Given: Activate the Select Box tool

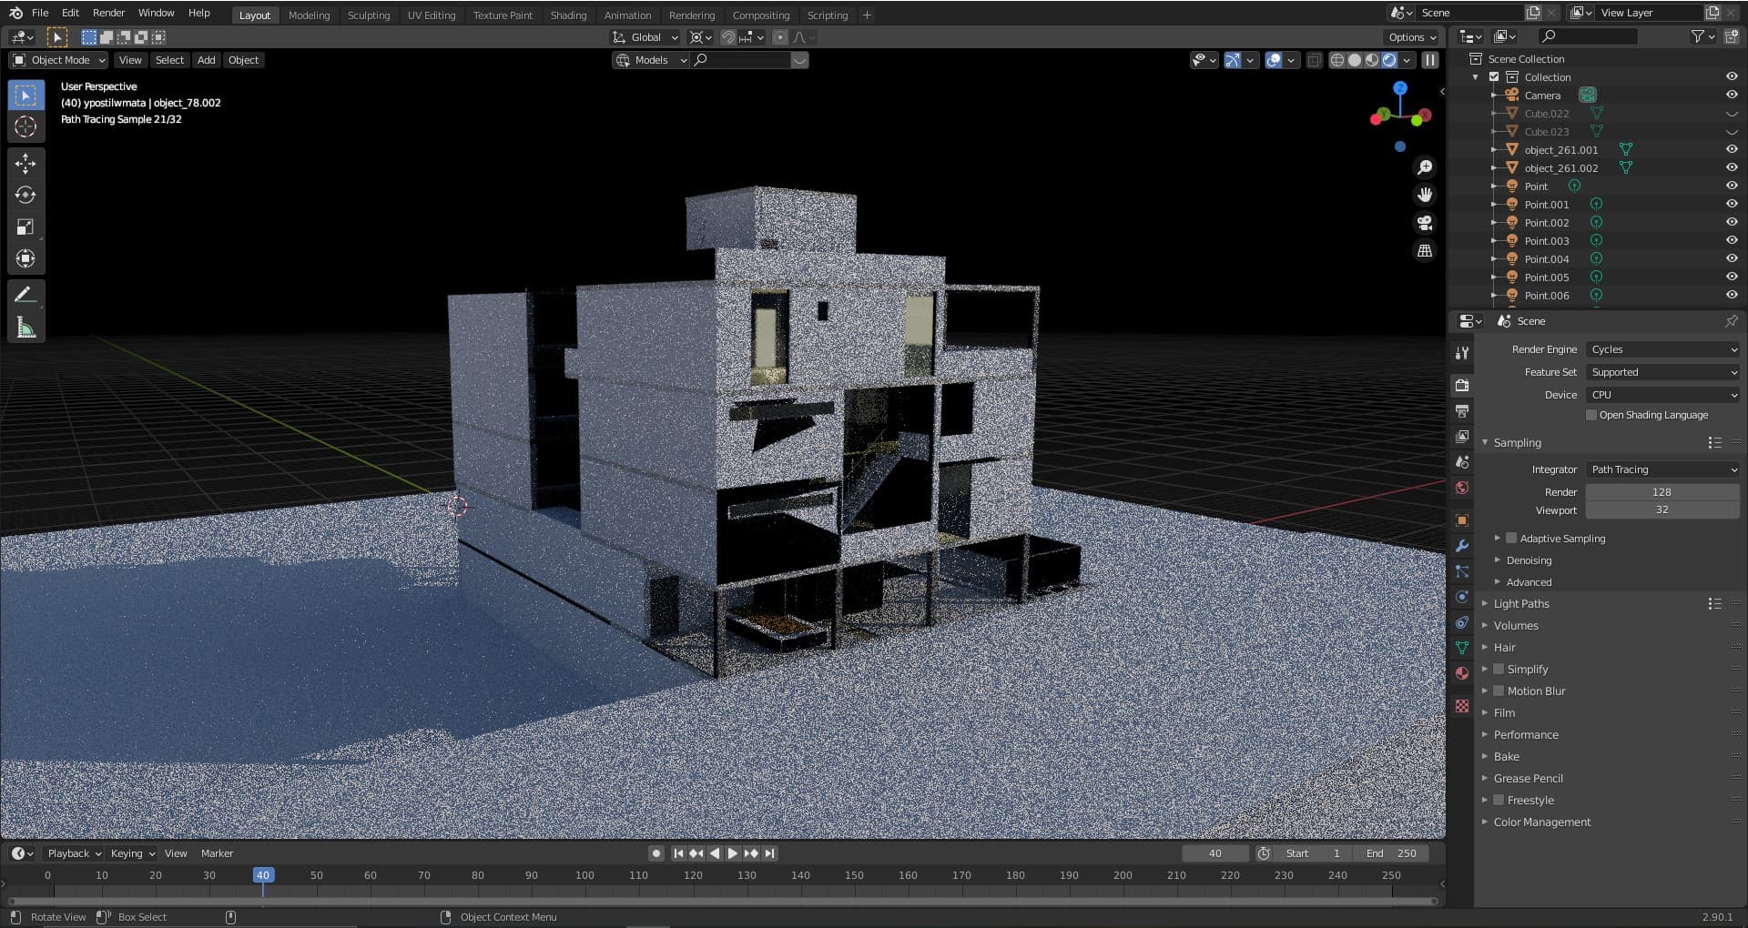Looking at the screenshot, I should pos(25,95).
